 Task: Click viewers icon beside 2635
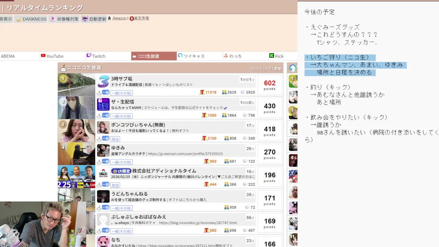pyautogui.click(x=224, y=92)
